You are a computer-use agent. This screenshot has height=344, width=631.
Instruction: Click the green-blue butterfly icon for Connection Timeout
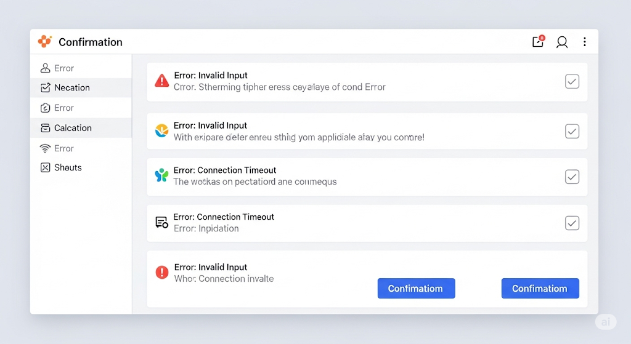pos(162,175)
